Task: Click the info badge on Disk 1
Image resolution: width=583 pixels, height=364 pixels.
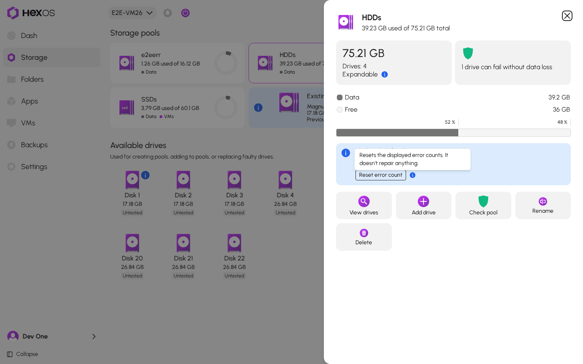Action: 145,175
